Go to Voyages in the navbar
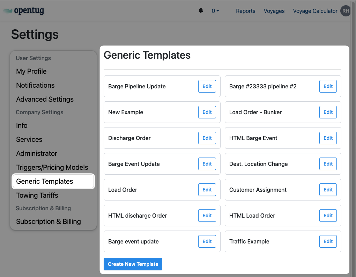 274,11
